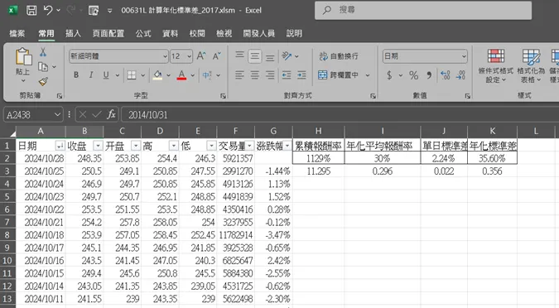Click the fx insert function button
Viewport: 559px width, 308px height.
pos(111,114)
